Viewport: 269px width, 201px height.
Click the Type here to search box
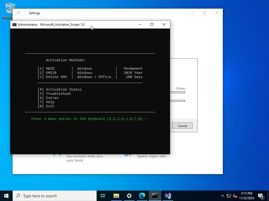click(55, 196)
